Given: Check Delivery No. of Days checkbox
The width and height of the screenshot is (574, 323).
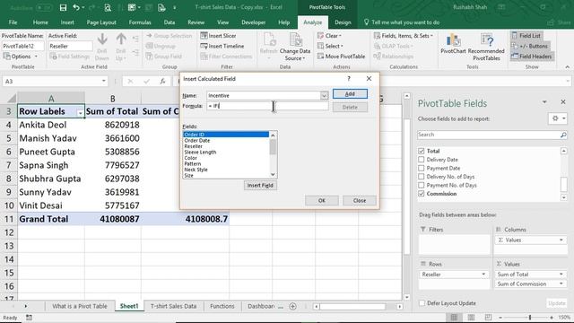Looking at the screenshot, I should point(421,177).
